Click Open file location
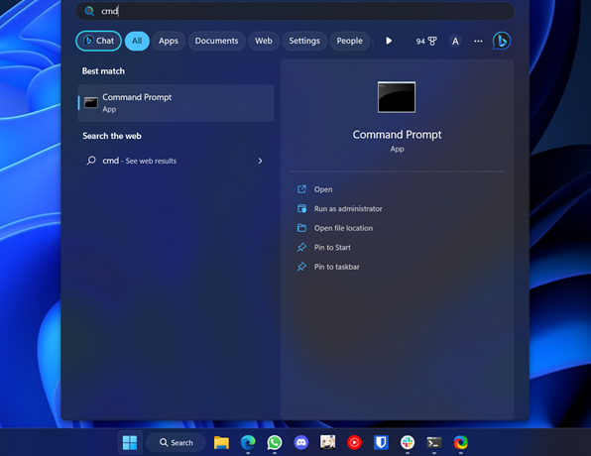591x456 pixels. click(343, 228)
